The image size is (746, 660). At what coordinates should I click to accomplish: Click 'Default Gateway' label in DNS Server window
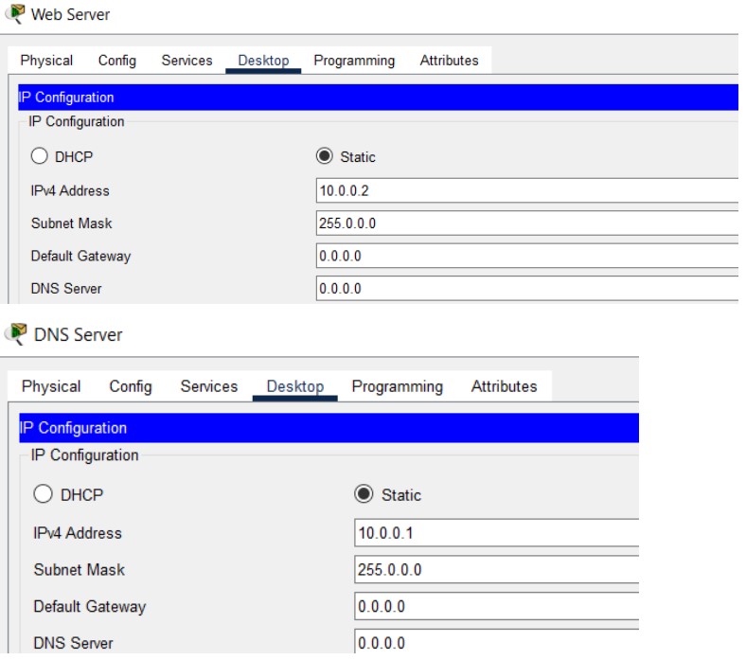(89, 606)
